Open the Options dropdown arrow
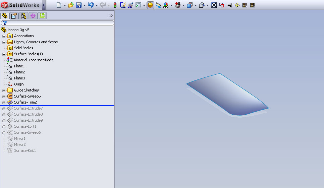324x188 pixels. (x=144, y=5)
